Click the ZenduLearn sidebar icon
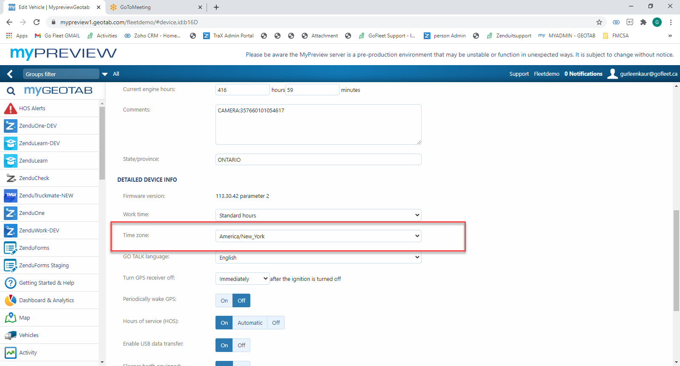The width and height of the screenshot is (680, 366). (x=10, y=161)
